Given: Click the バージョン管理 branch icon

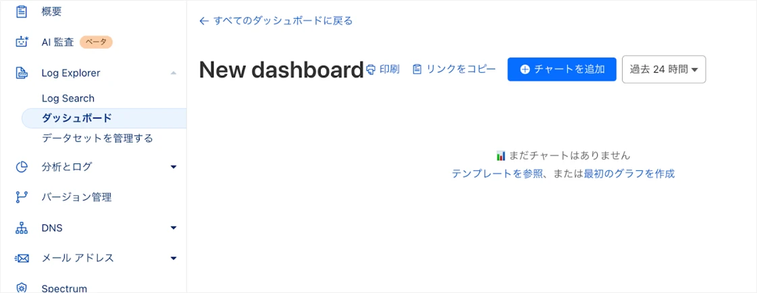Looking at the screenshot, I should [x=22, y=197].
